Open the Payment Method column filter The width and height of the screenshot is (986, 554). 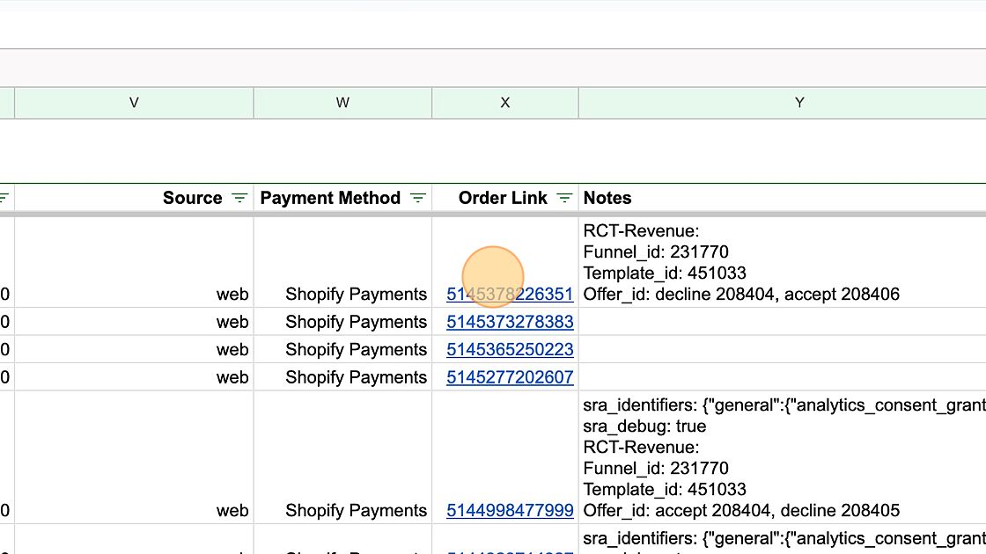click(x=418, y=199)
